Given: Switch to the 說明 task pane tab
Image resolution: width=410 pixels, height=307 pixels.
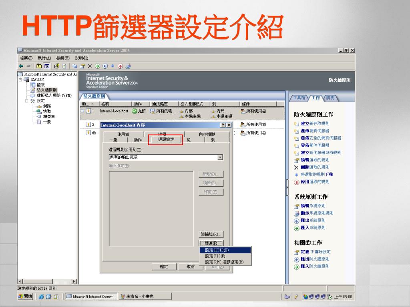Looking at the screenshot, I should point(330,98).
